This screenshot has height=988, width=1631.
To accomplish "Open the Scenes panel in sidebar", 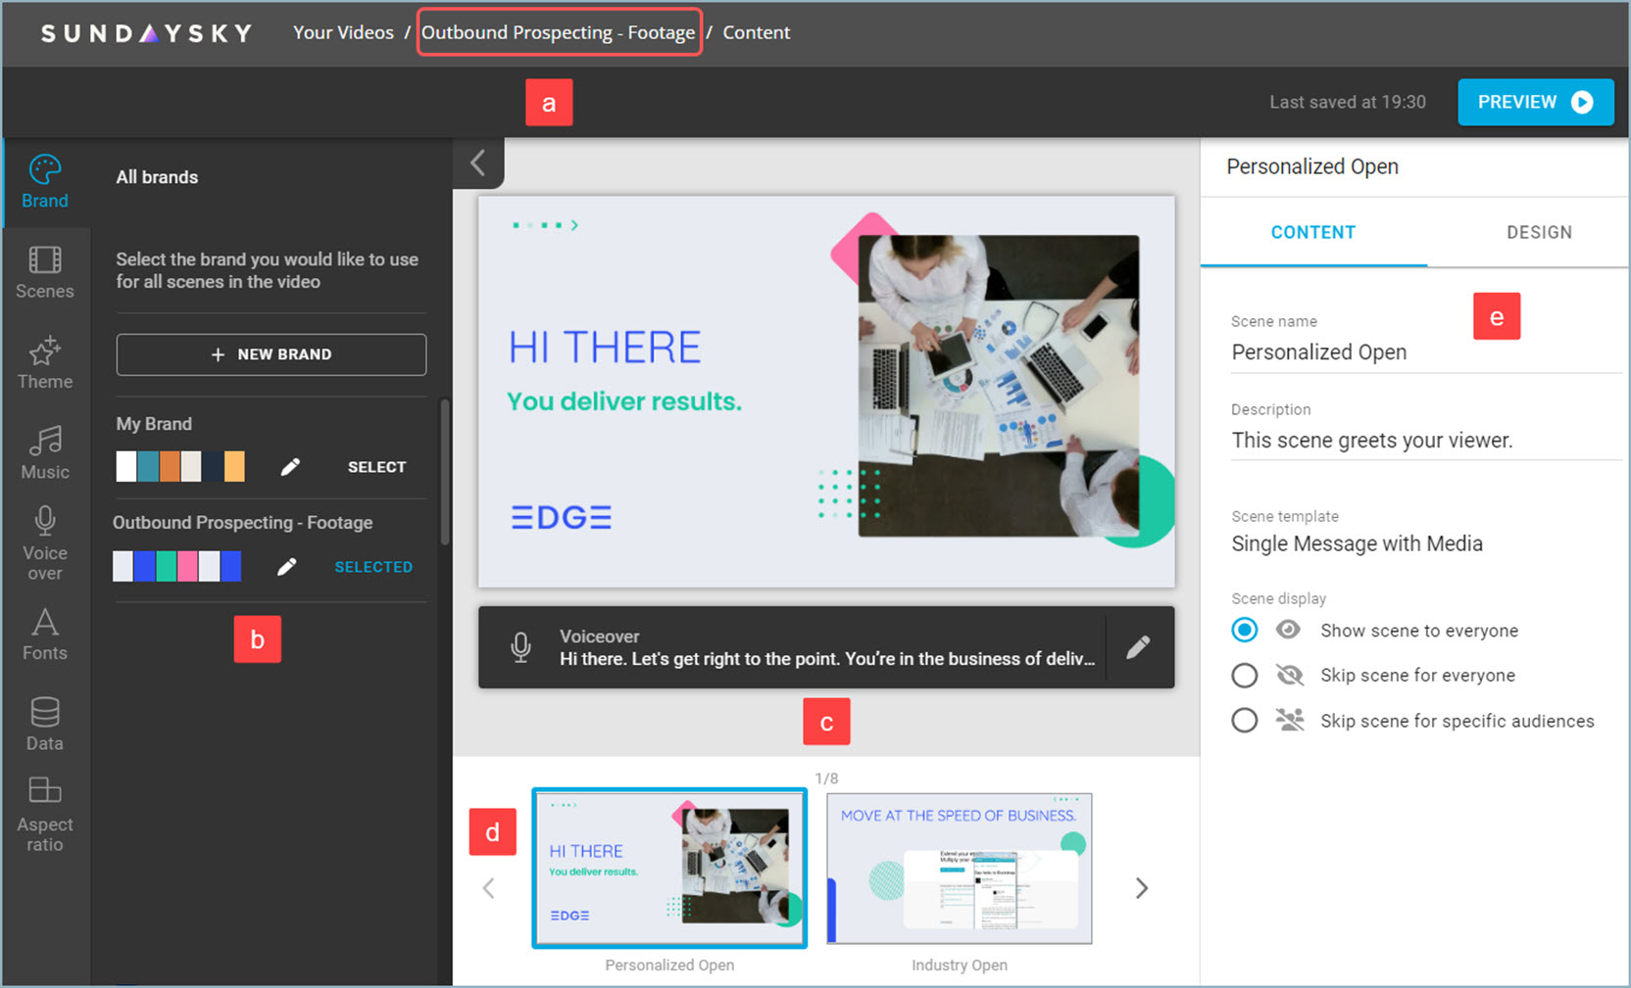I will (x=45, y=271).
